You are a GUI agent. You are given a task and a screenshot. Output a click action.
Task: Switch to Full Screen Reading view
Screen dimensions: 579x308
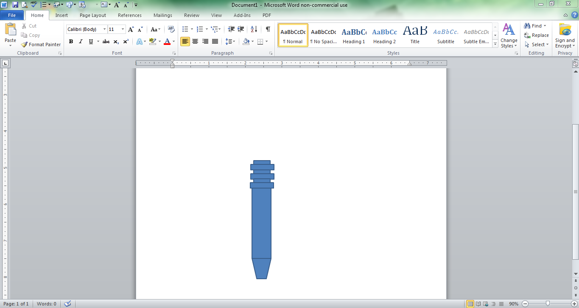tap(478, 304)
